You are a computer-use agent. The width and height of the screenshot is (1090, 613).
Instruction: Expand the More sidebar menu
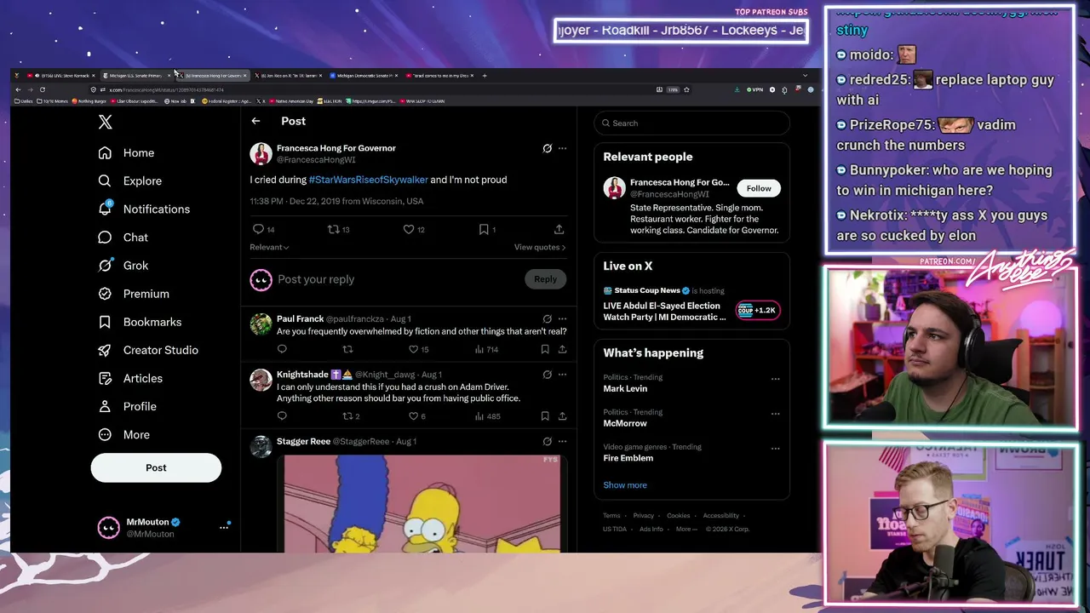click(x=124, y=434)
